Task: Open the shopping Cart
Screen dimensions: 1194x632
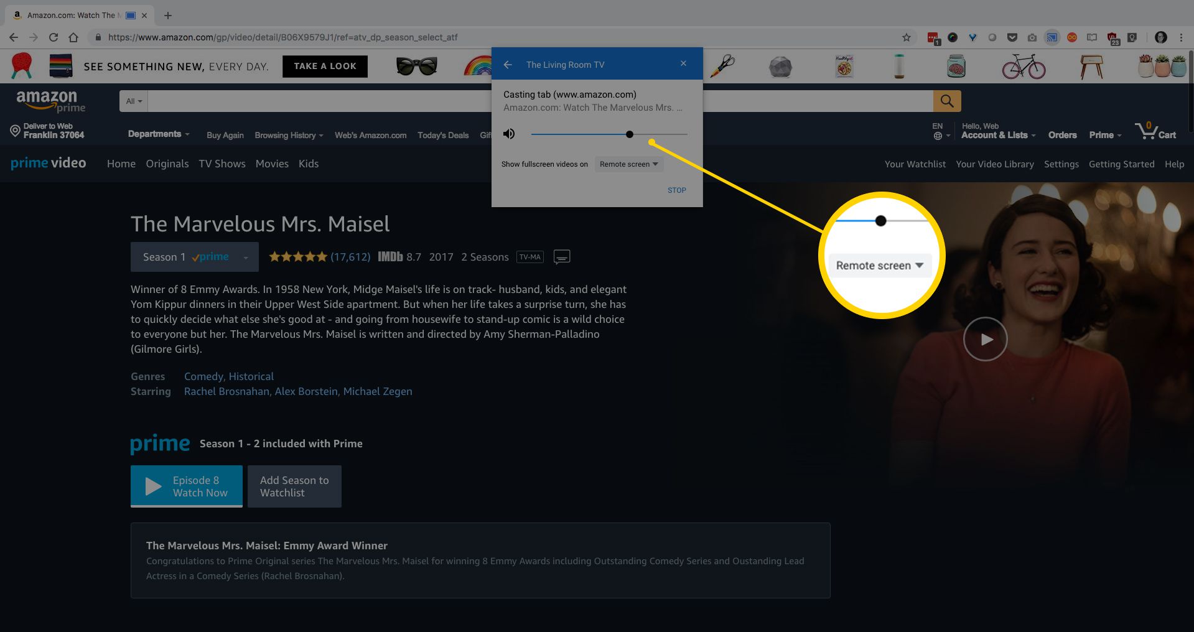Action: pos(1155,131)
